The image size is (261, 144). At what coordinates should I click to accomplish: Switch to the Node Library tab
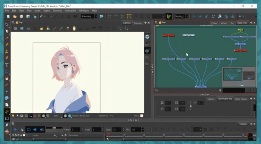coord(241,99)
